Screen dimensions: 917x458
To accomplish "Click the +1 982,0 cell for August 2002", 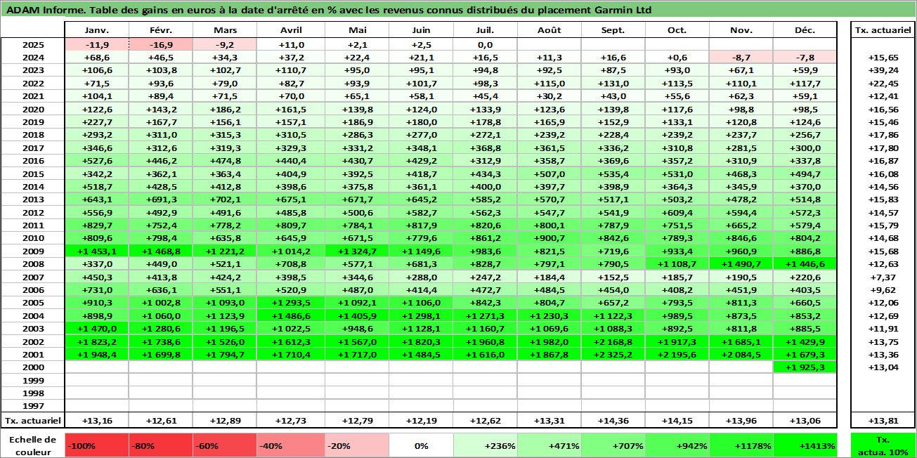I will (550, 341).
